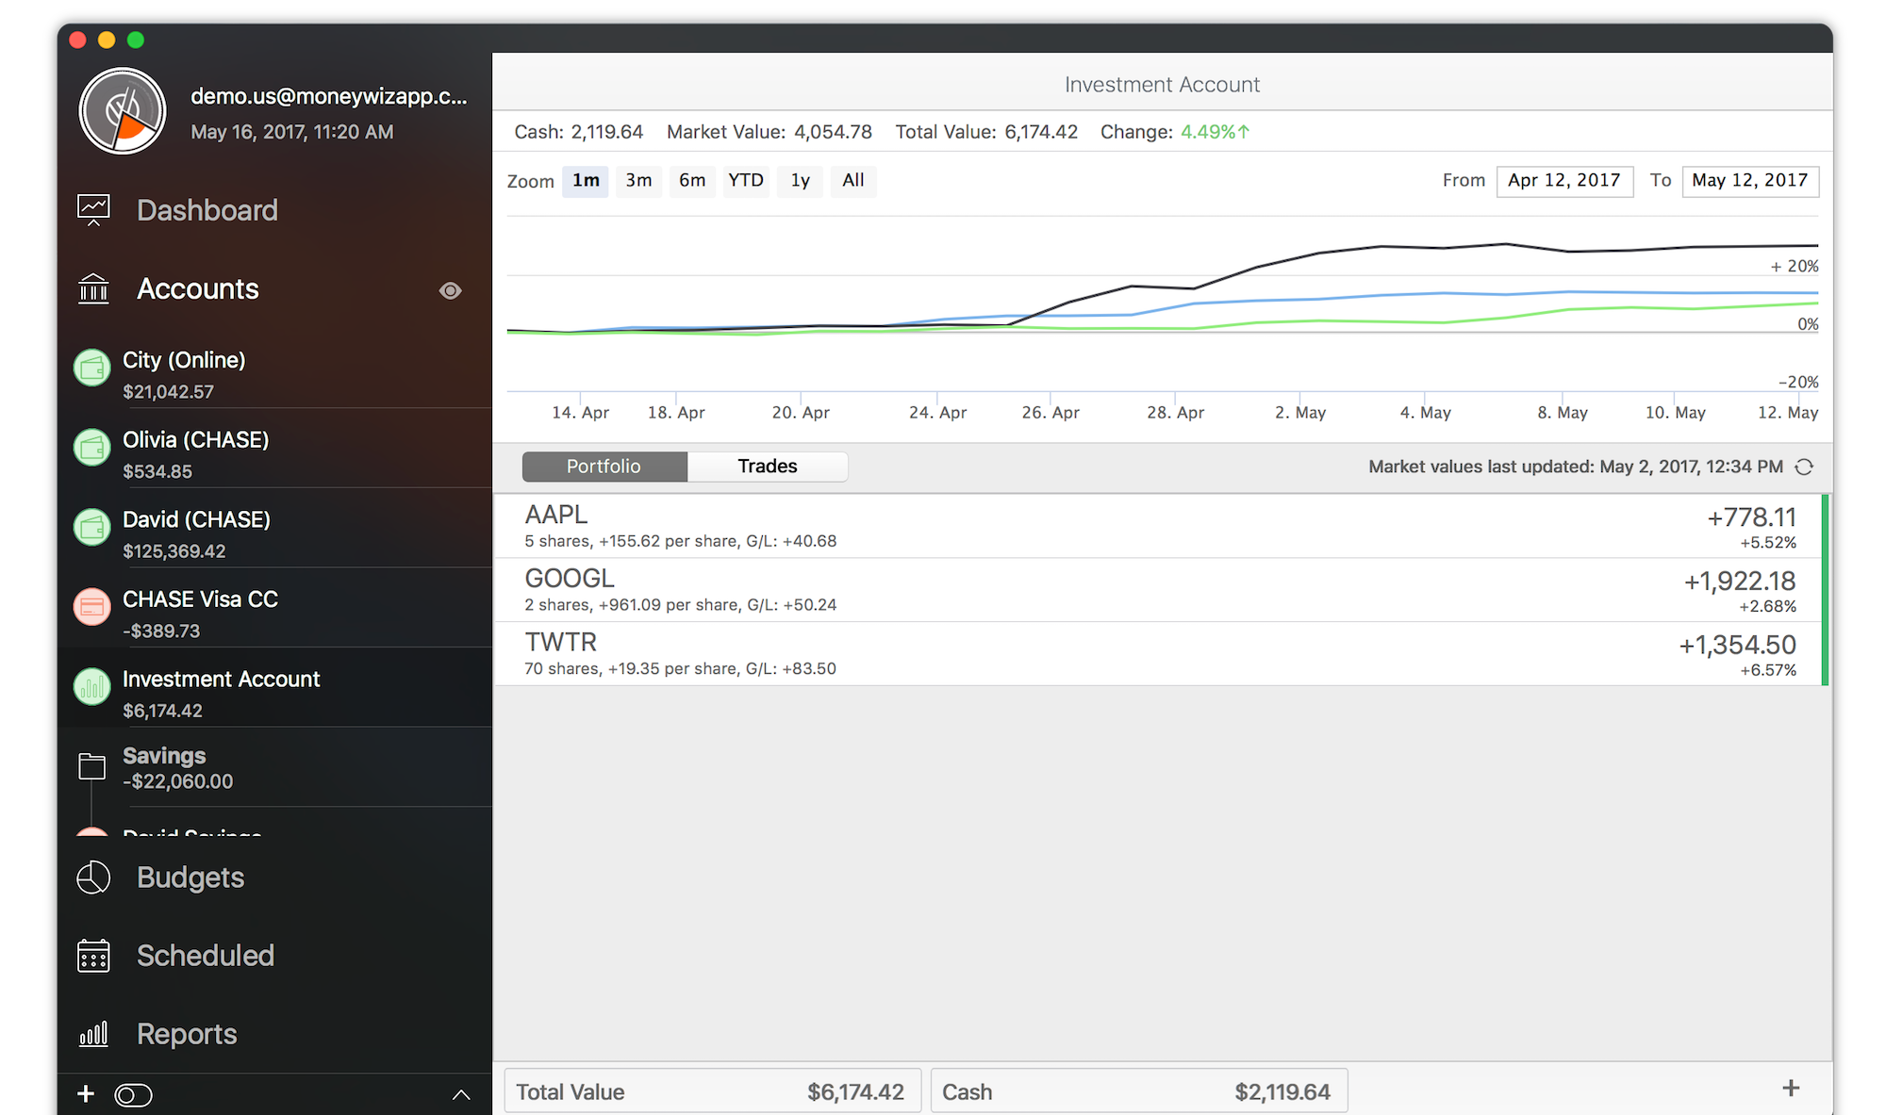Open the Dashboard section
This screenshot has height=1115, width=1886.
point(207,210)
